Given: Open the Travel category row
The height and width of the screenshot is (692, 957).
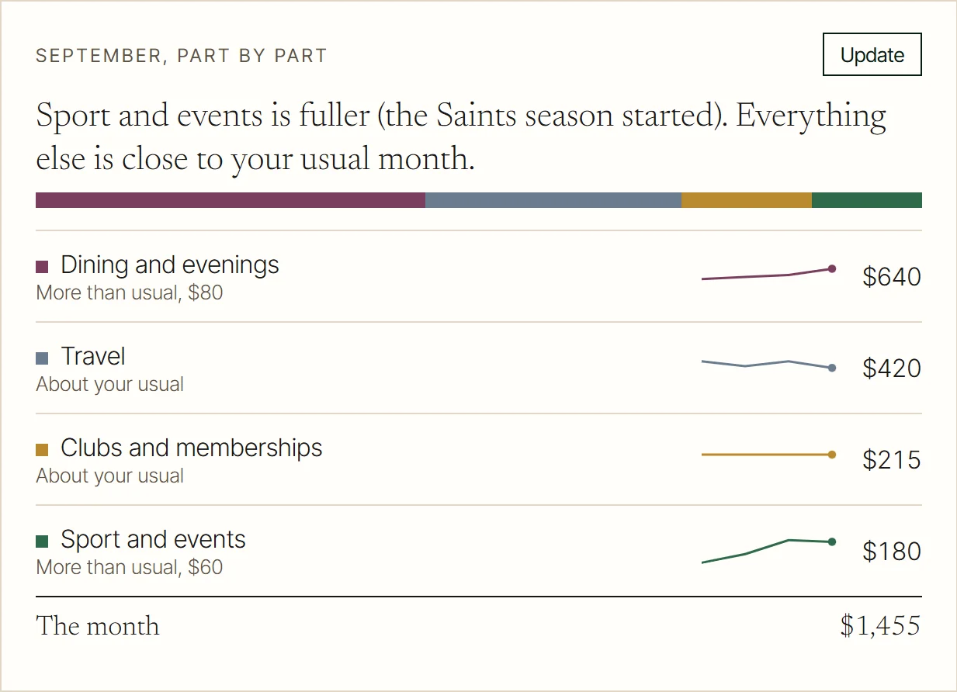Looking at the screenshot, I should click(479, 368).
